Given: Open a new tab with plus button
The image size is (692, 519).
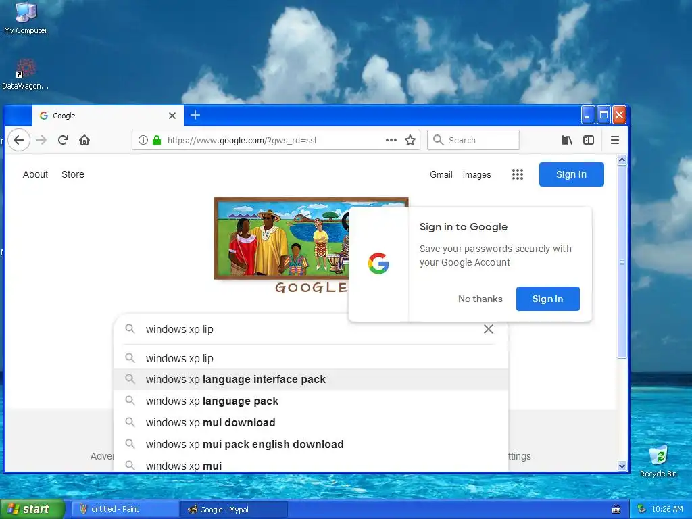Looking at the screenshot, I should click(x=195, y=115).
